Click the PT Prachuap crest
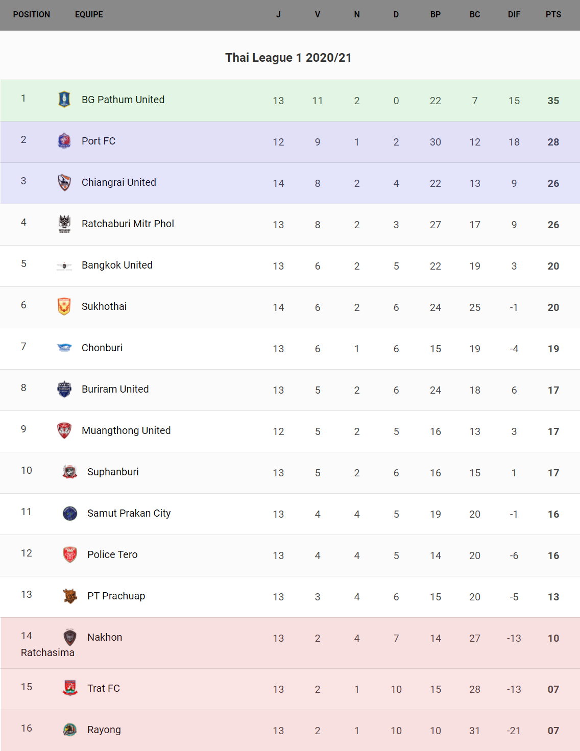 pyautogui.click(x=70, y=596)
